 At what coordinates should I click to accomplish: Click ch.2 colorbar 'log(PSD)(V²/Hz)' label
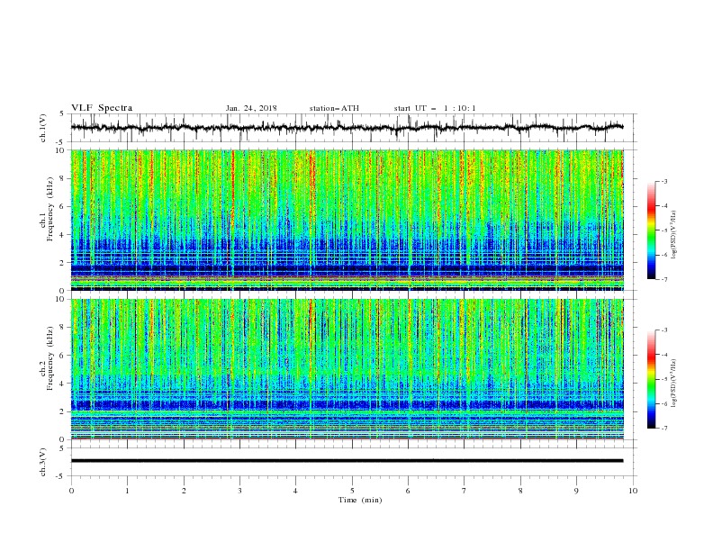pos(673,384)
